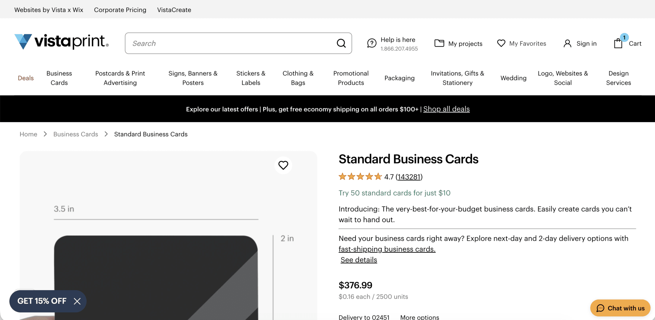Click the 143281 reviews count link

coord(409,177)
